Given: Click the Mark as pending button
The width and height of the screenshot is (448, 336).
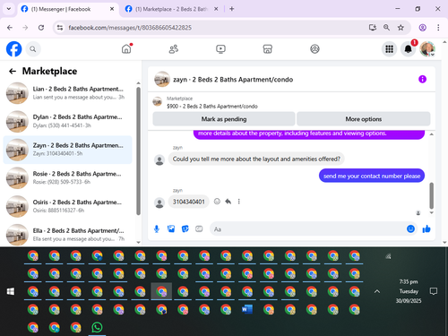Looking at the screenshot, I should [x=224, y=119].
